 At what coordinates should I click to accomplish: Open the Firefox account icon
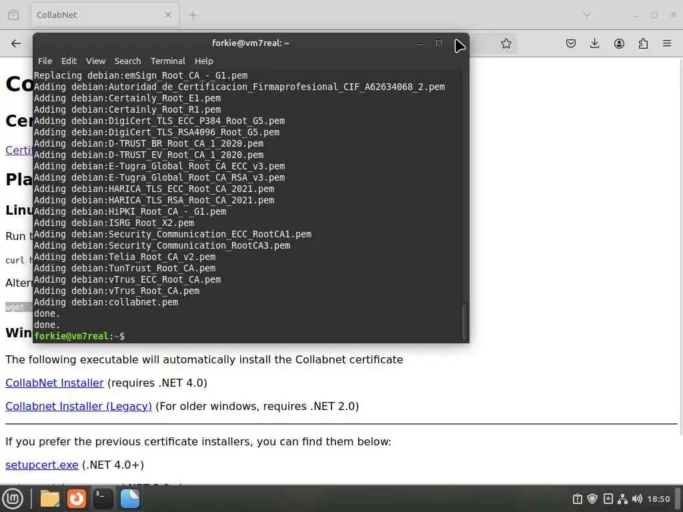[619, 43]
